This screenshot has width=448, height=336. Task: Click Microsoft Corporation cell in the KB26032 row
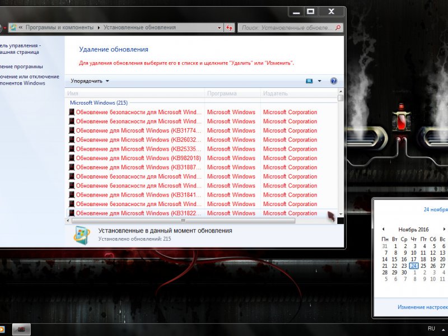pyautogui.click(x=290, y=139)
